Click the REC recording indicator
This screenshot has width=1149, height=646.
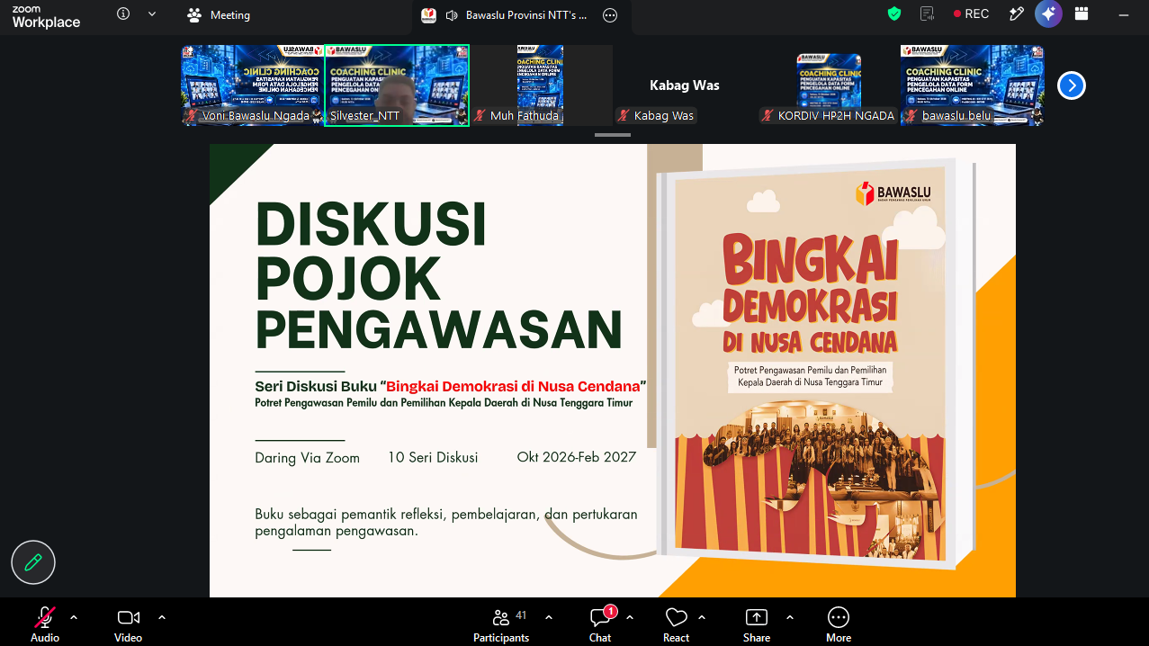click(972, 14)
